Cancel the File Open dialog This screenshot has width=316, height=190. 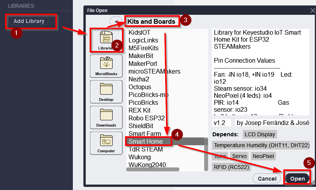267,178
